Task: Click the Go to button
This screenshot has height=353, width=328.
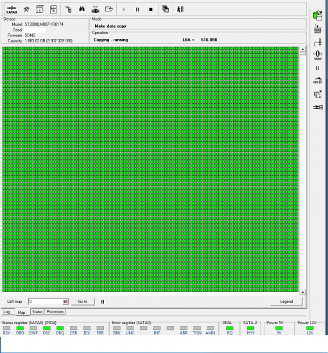Action: (83, 302)
